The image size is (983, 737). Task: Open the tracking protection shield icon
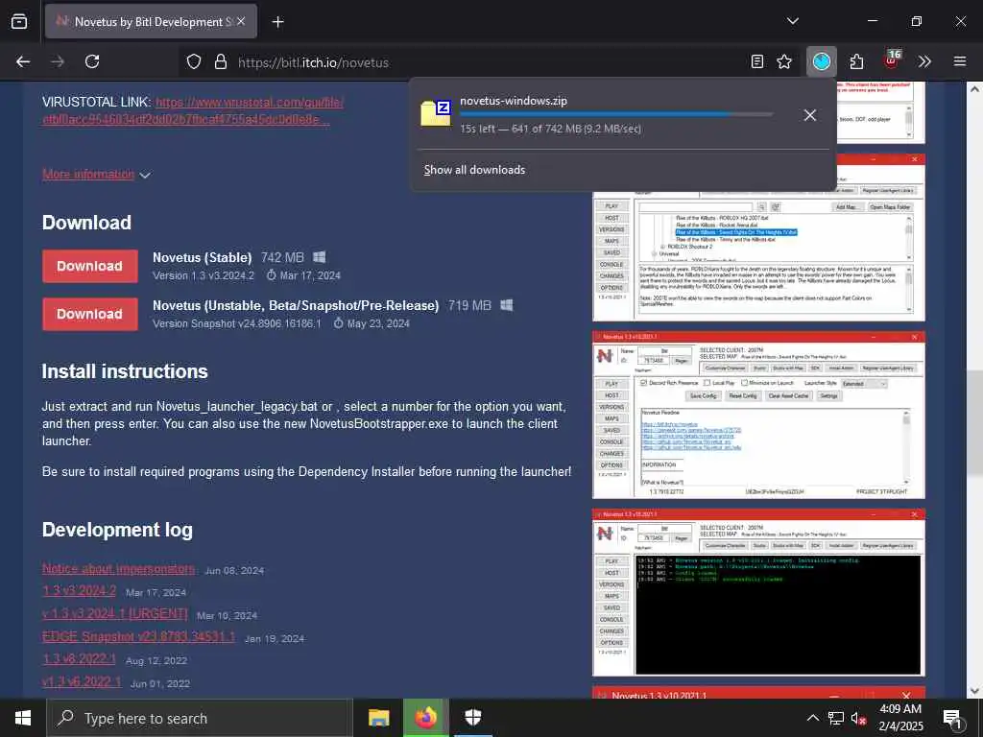coord(194,62)
